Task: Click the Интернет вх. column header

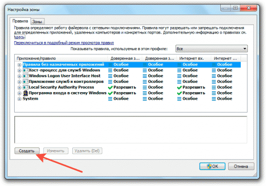Action: pyautogui.click(x=194, y=58)
